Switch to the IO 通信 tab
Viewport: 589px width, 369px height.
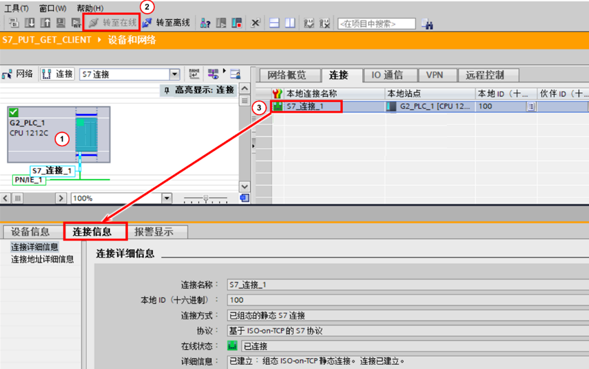point(390,75)
